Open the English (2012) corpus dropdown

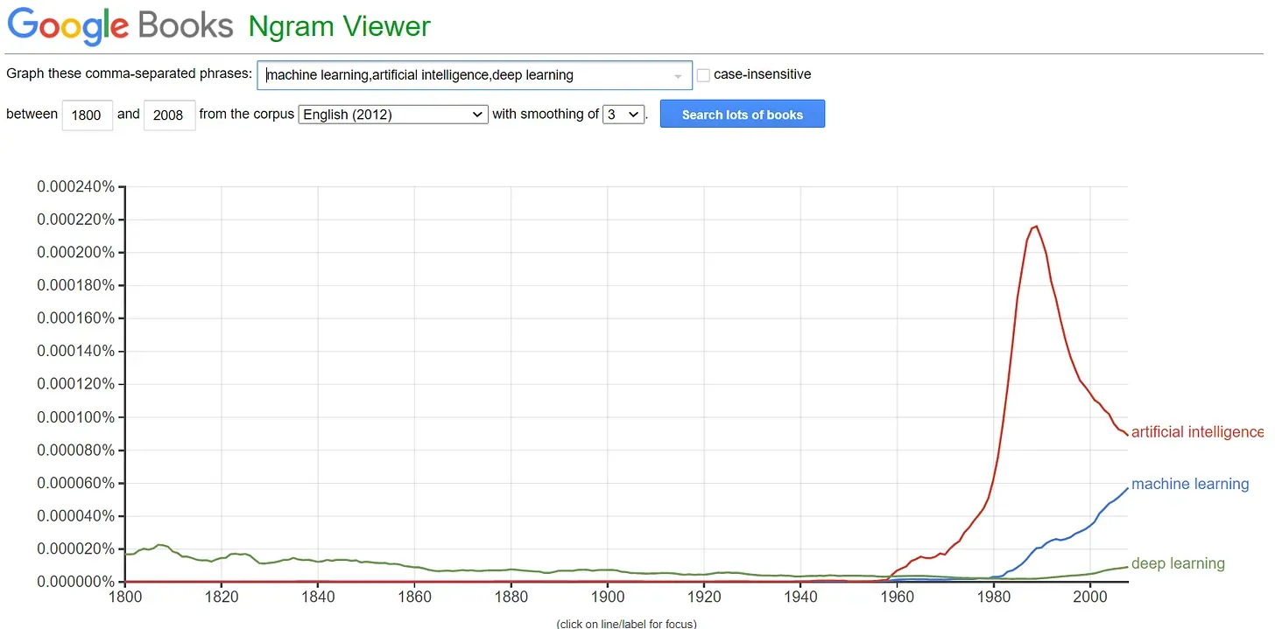tap(393, 115)
